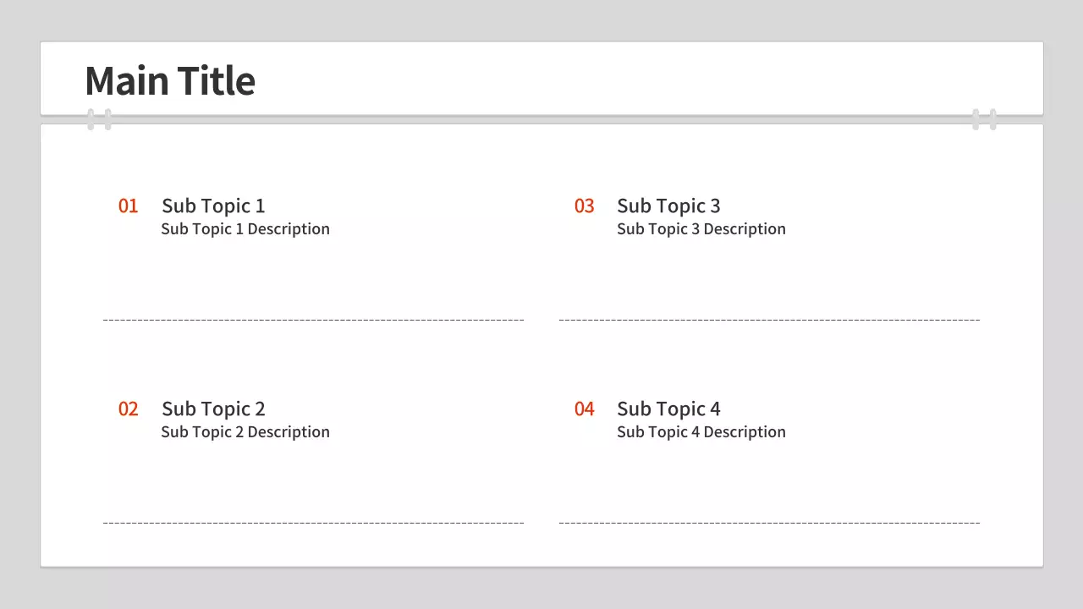1083x609 pixels.
Task: Select the red 04 number label
Action: pos(584,409)
